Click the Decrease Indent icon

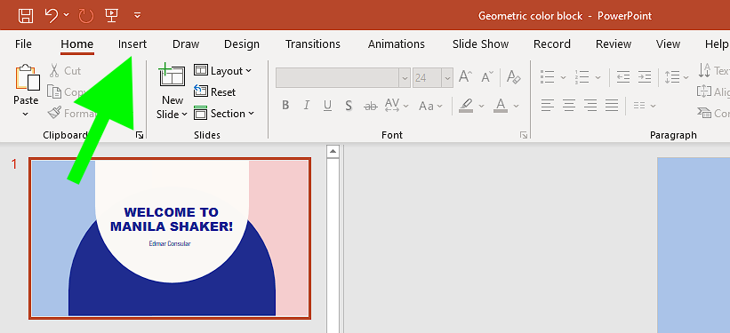click(623, 76)
